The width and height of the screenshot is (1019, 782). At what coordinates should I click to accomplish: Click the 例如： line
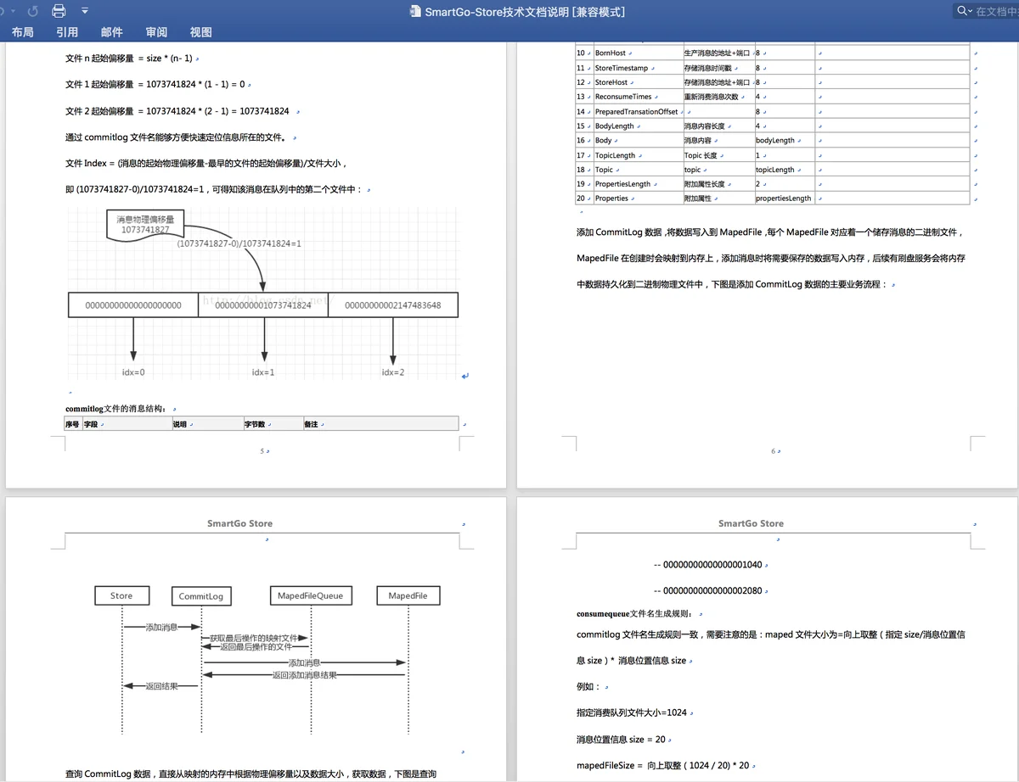(x=588, y=686)
